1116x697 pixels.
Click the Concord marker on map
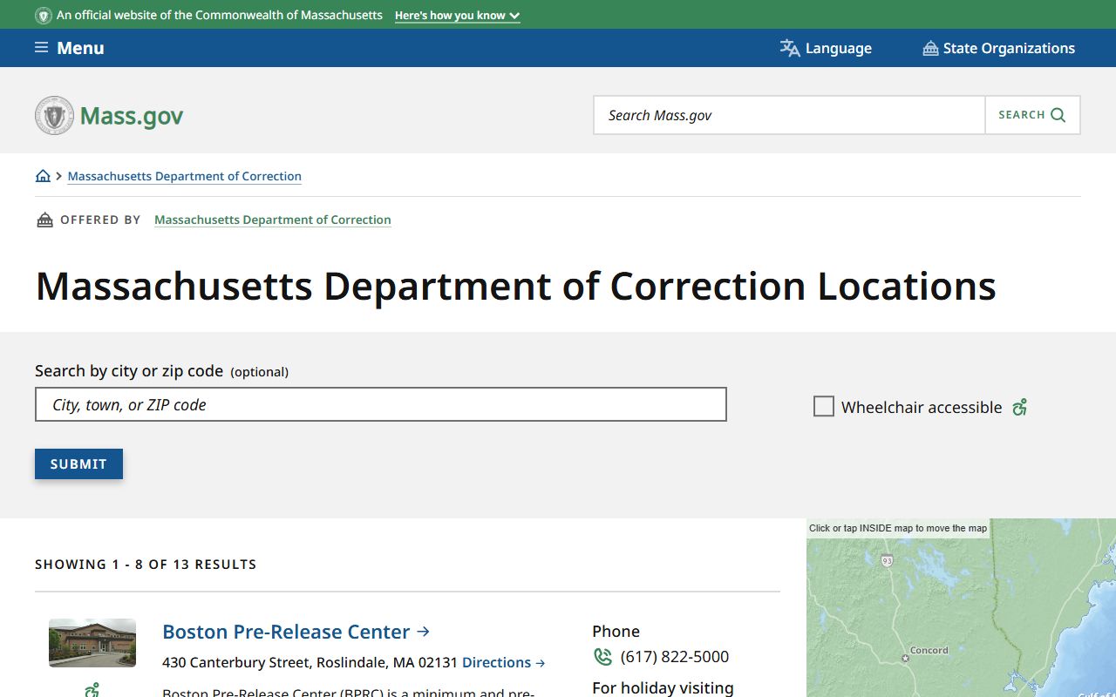[x=906, y=658]
